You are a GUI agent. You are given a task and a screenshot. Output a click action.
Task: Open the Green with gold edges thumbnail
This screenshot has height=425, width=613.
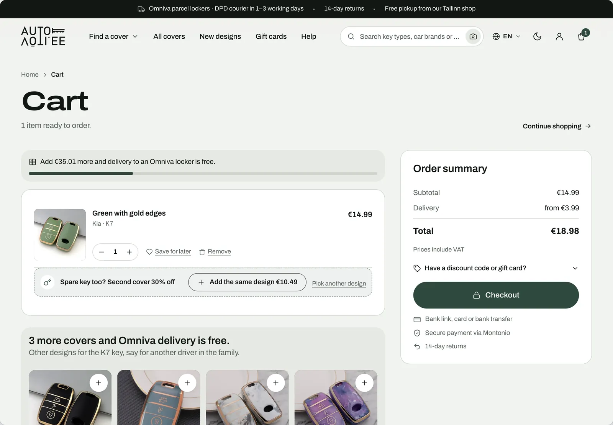click(60, 235)
